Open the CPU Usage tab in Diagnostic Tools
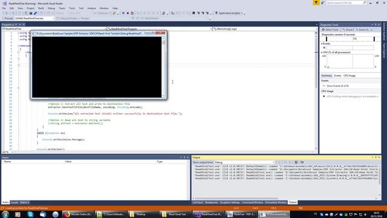The height and width of the screenshot is (218, 387). click(x=350, y=76)
